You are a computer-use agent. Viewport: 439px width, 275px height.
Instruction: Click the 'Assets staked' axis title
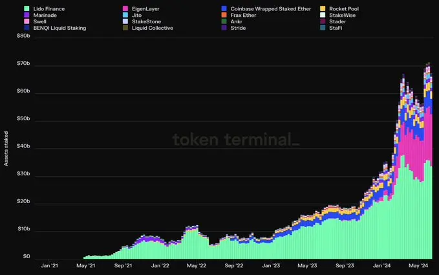click(x=6, y=149)
